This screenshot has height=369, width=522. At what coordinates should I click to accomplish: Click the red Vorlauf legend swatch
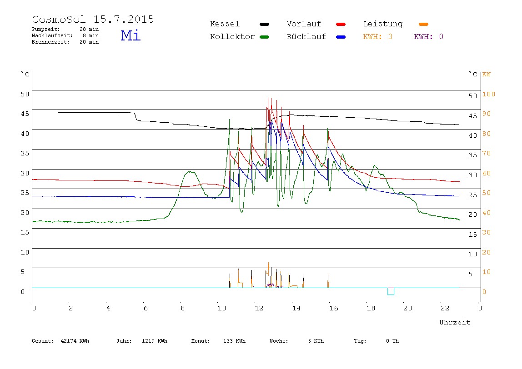(x=341, y=24)
